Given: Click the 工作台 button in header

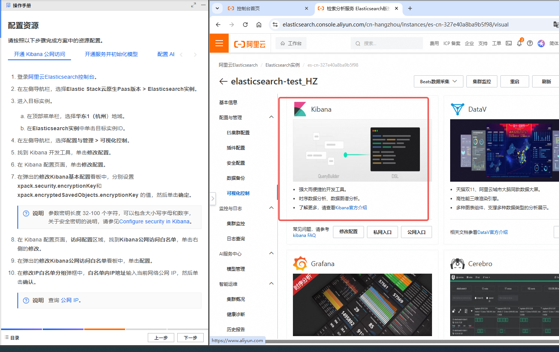Looking at the screenshot, I should tap(291, 44).
